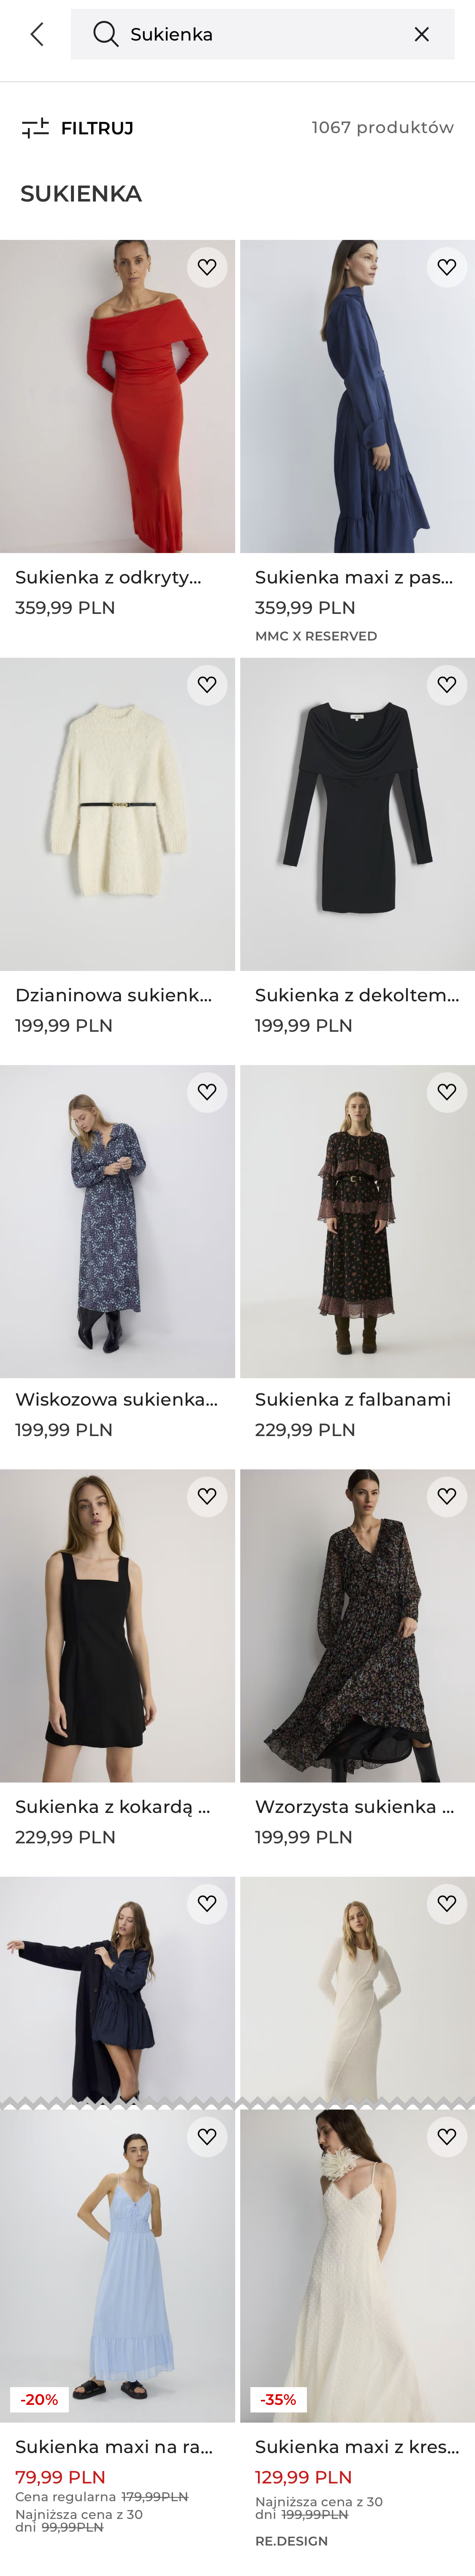Heart the black draped neckline dress
The image size is (475, 2576).
click(447, 685)
